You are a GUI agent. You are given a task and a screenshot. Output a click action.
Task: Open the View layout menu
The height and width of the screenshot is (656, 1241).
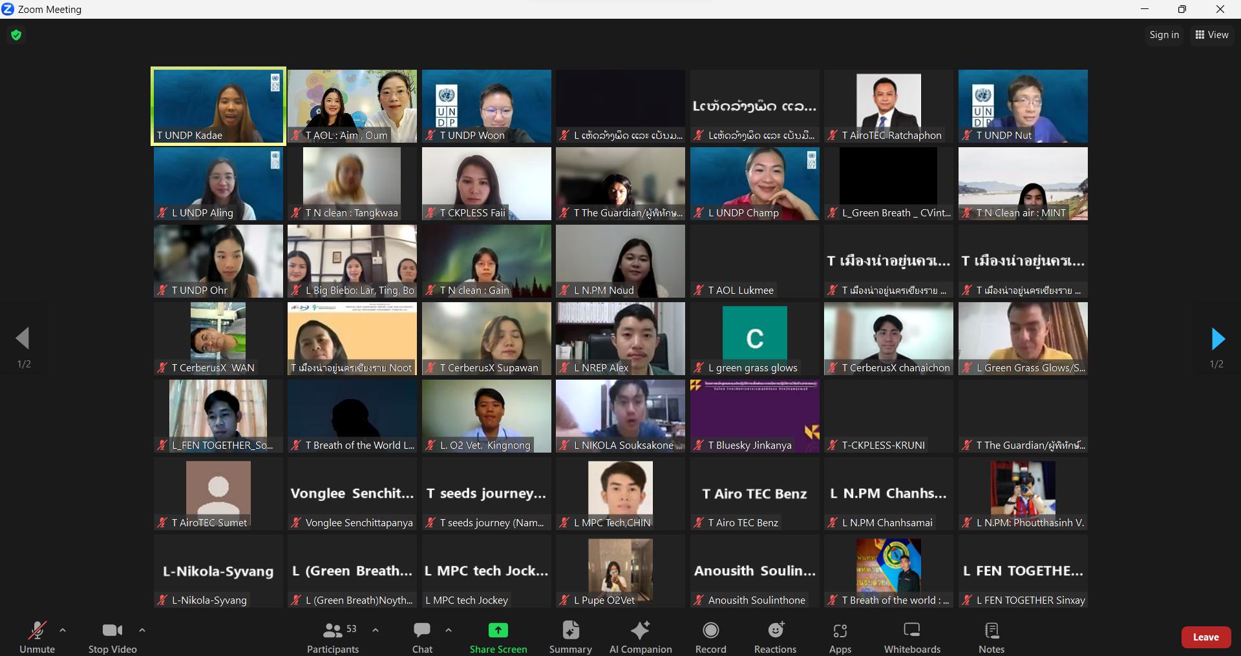click(1211, 35)
